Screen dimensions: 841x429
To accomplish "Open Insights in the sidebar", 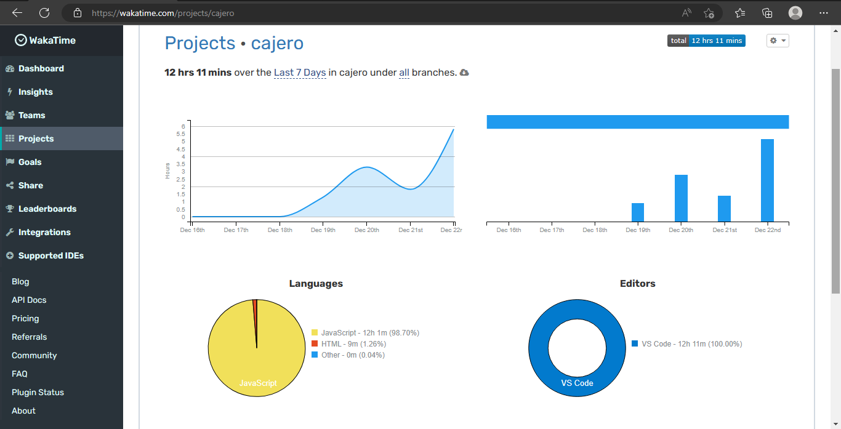I will tap(62, 92).
